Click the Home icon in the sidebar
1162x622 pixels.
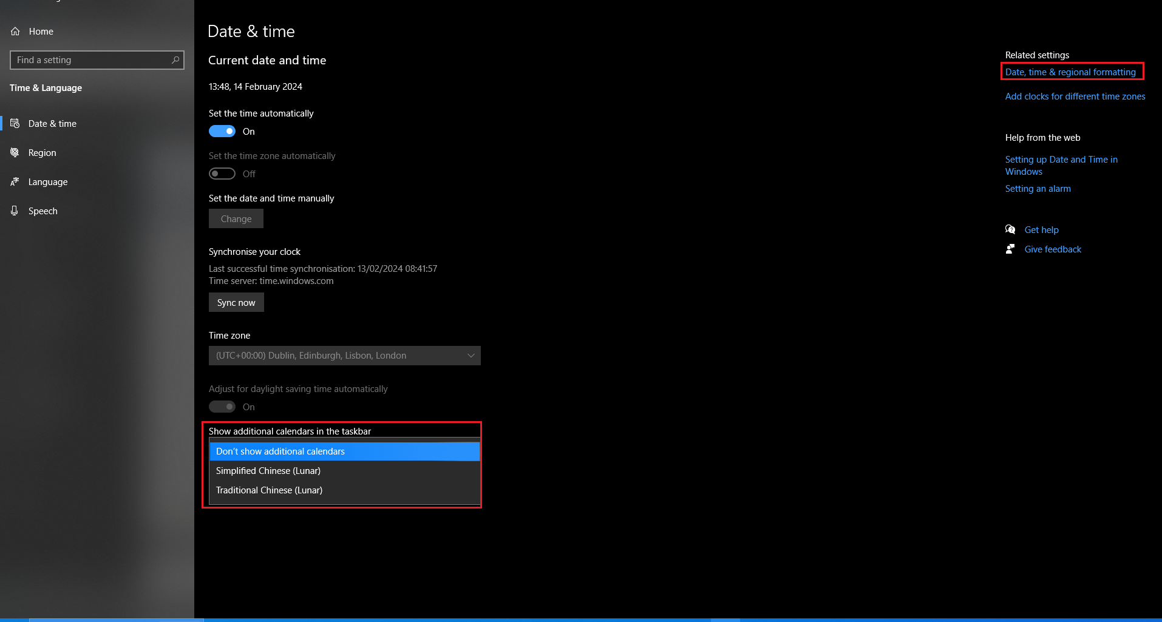(x=15, y=32)
